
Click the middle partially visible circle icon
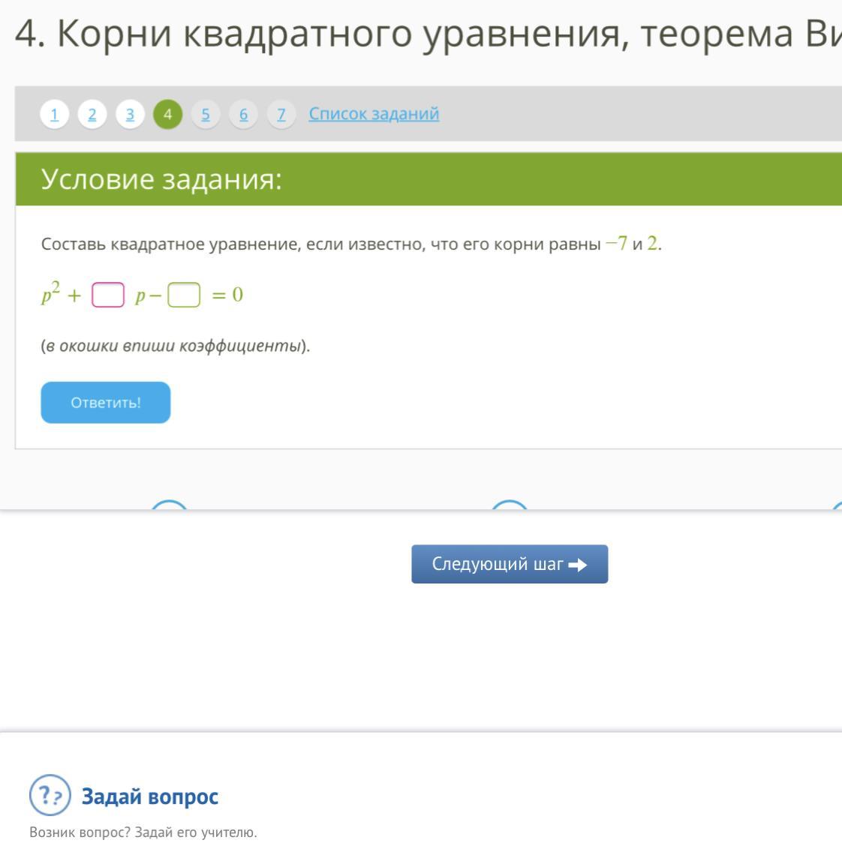pyautogui.click(x=509, y=505)
